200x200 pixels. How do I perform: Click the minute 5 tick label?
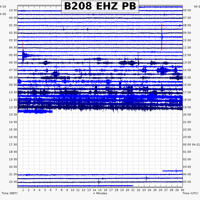tap(45, 190)
